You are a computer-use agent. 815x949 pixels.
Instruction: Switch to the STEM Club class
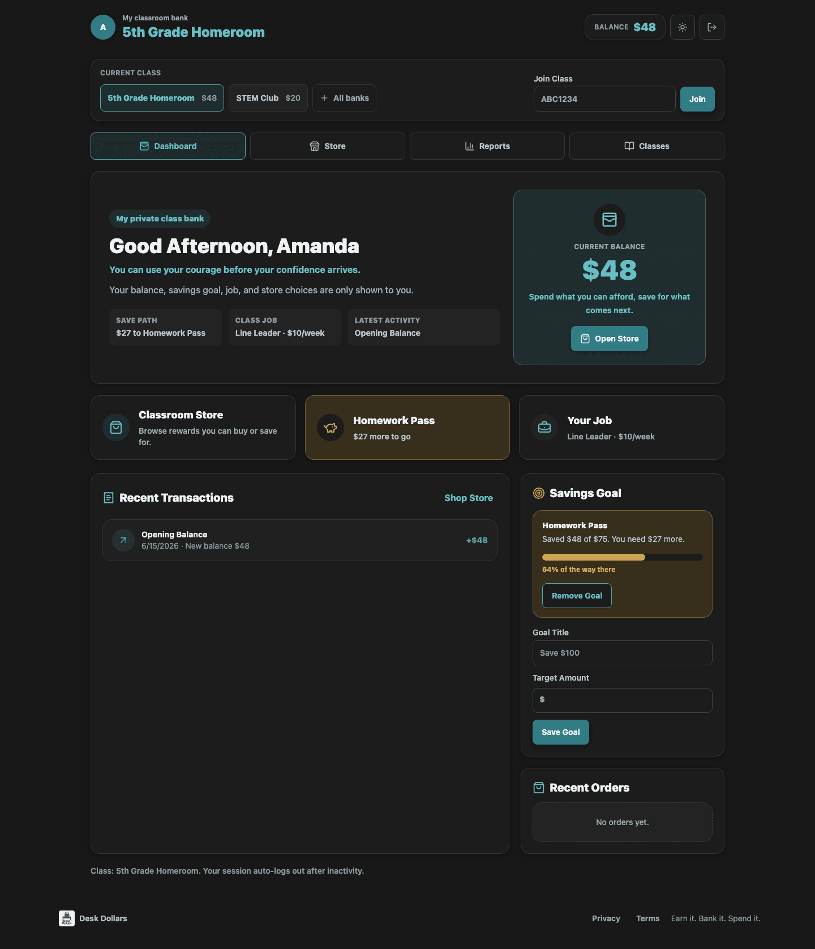tap(268, 98)
